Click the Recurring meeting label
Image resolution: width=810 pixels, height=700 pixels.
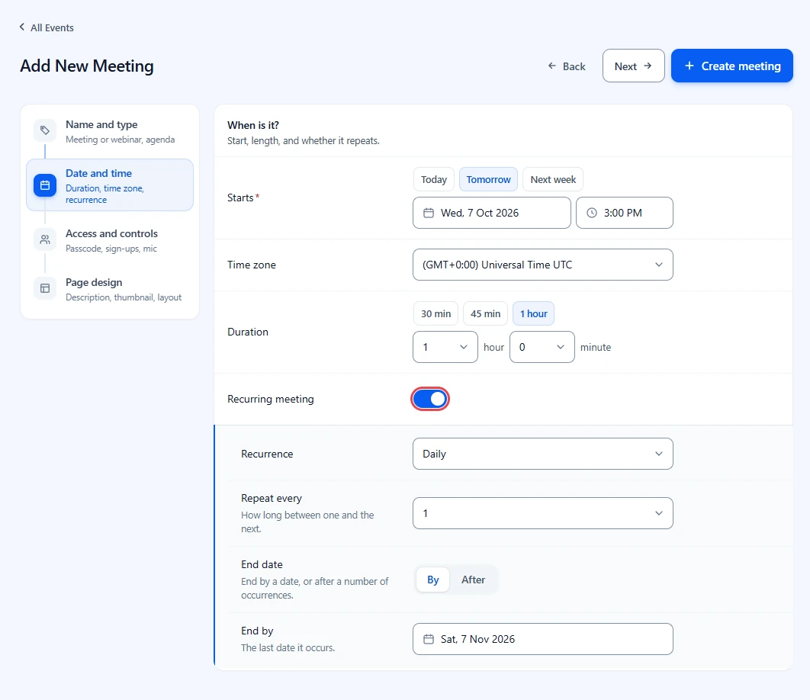coord(271,399)
